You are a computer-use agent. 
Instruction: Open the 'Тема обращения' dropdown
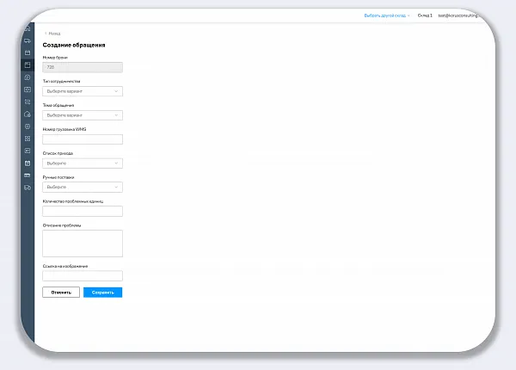coord(83,114)
